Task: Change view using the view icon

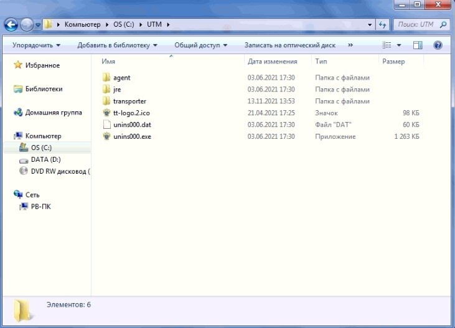Action: (387, 45)
